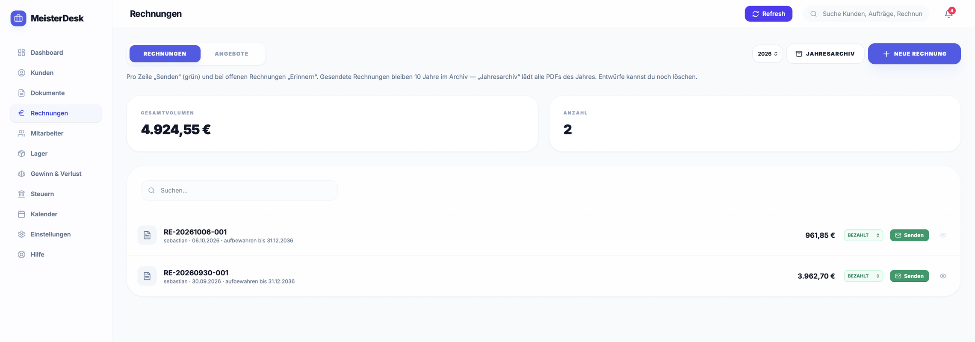Click the Steuern bank icon in sidebar
The width and height of the screenshot is (975, 342).
click(x=21, y=194)
